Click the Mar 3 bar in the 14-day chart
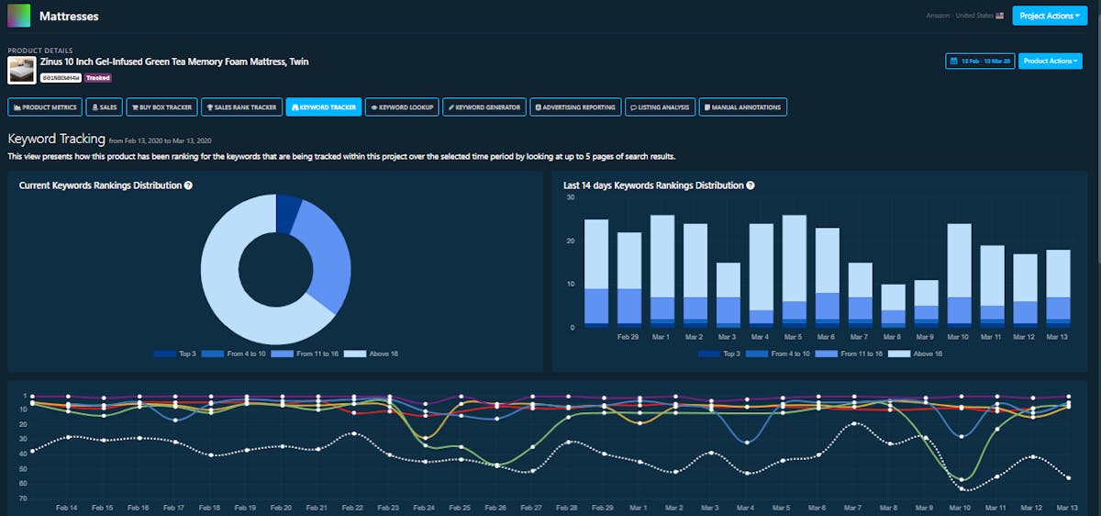This screenshot has width=1101, height=516. click(x=728, y=295)
